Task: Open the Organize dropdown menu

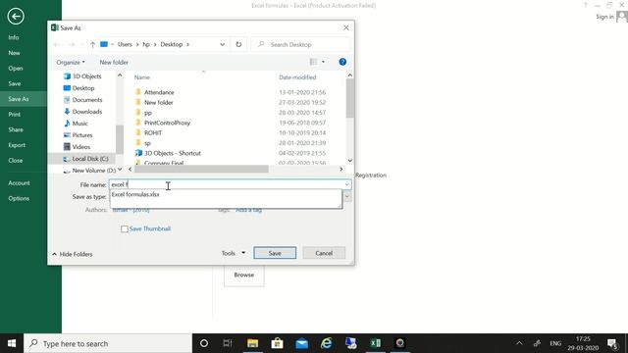Action: (x=71, y=63)
